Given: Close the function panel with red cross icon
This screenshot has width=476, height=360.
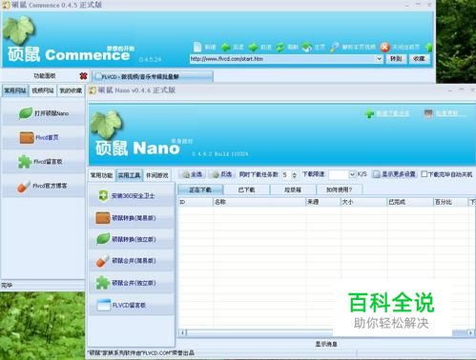Looking at the screenshot, I should [x=83, y=76].
